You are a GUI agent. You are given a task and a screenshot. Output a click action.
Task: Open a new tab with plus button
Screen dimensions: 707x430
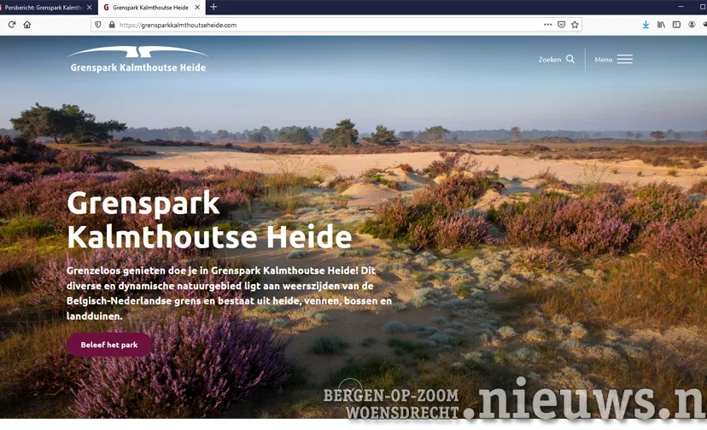pos(213,7)
